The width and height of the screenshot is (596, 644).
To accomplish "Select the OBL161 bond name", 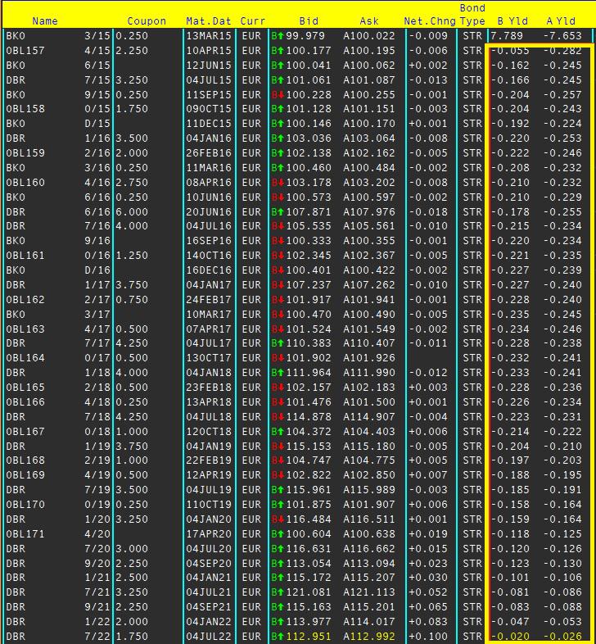I will (x=25, y=256).
